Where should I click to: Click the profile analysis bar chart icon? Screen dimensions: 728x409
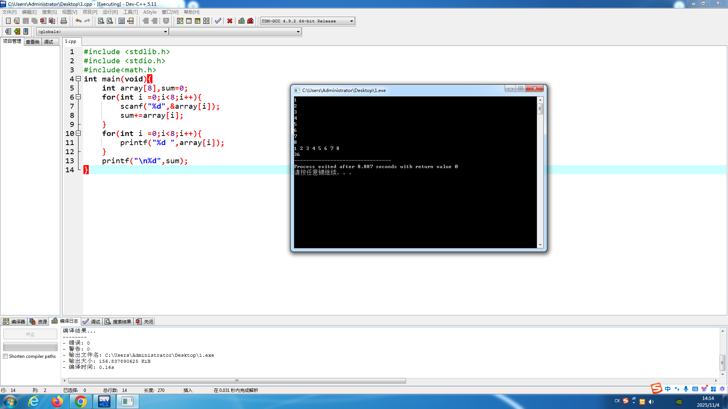coord(242,21)
